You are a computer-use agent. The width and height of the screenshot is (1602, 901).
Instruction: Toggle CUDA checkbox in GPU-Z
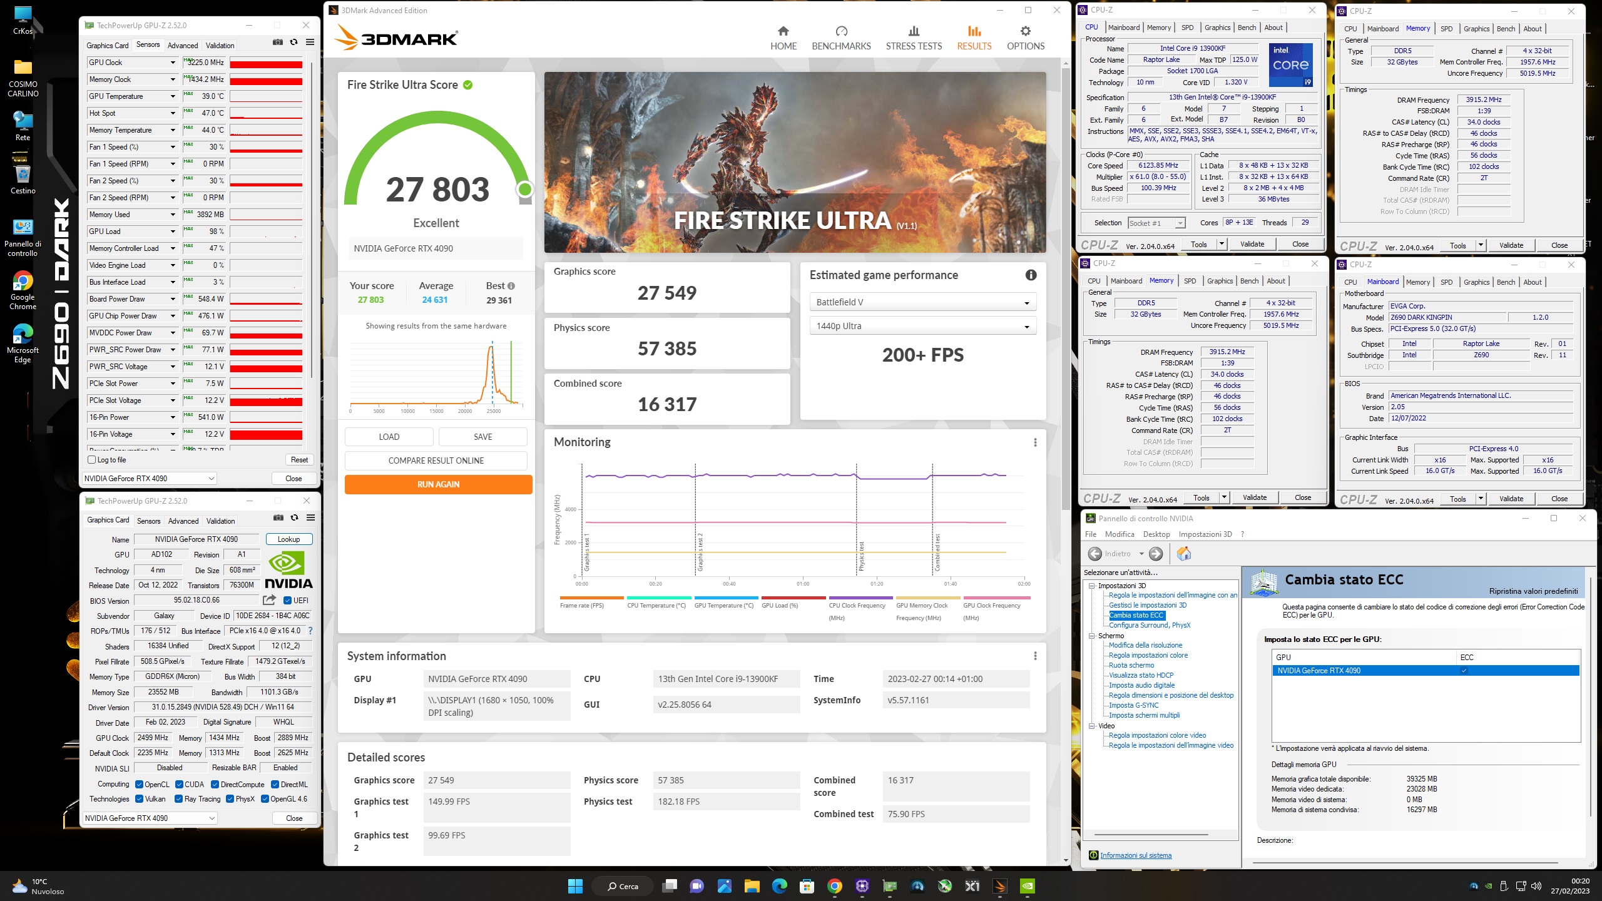coord(179,785)
